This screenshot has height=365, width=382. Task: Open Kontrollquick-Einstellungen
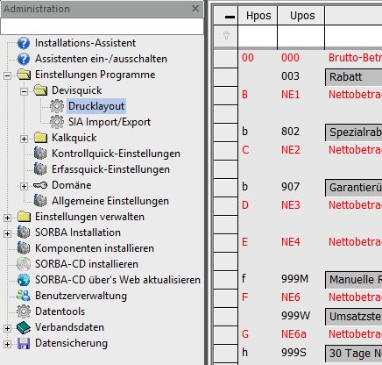[x=116, y=154]
